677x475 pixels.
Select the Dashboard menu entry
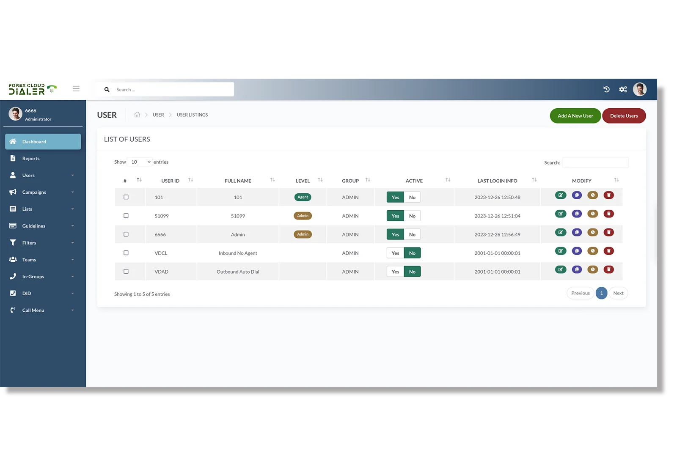tap(34, 141)
